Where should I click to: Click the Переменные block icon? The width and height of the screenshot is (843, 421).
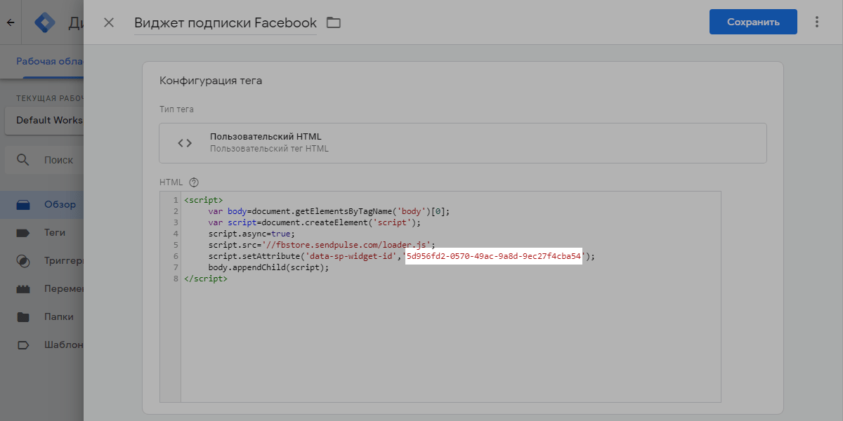(23, 288)
